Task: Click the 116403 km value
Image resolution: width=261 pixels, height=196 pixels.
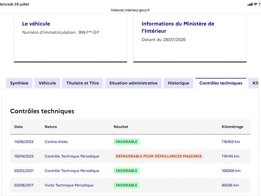Action: point(231,142)
